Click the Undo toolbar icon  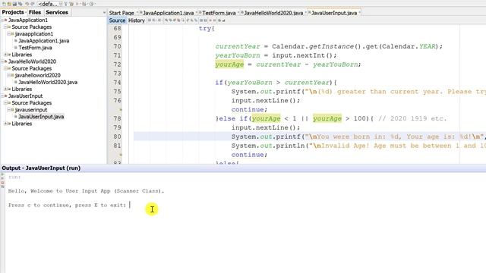point(27,4)
